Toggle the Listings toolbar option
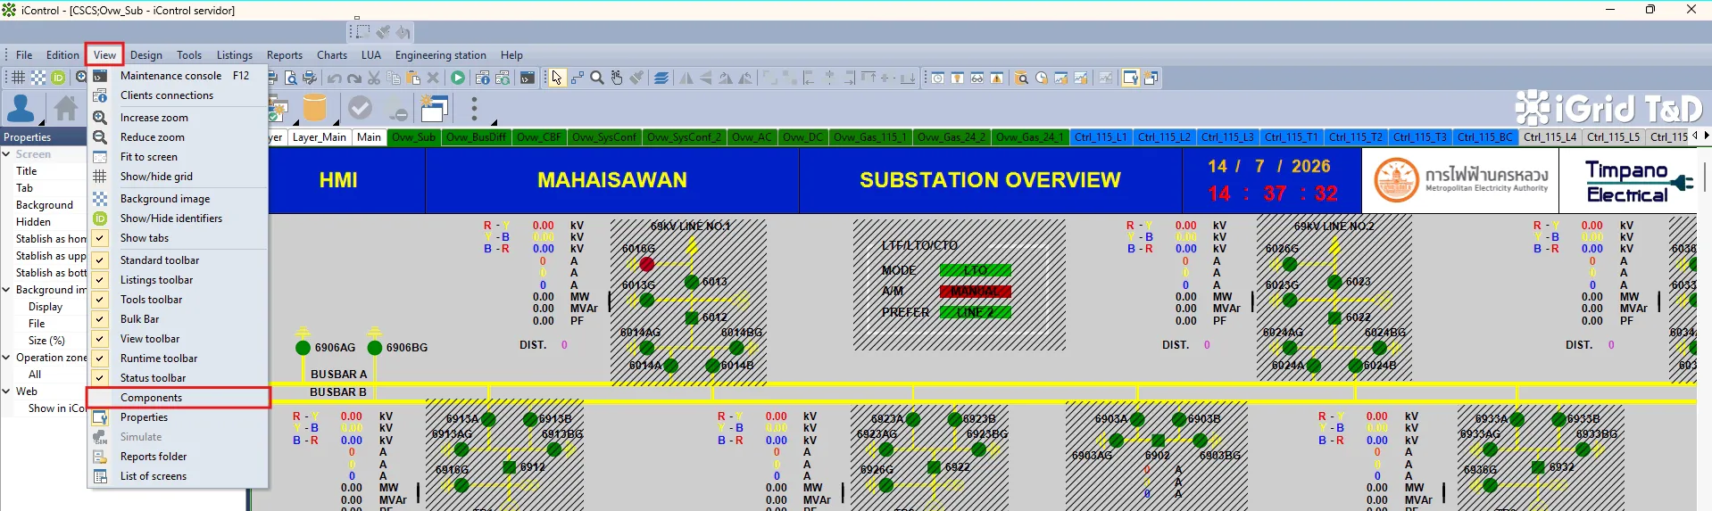This screenshot has height=511, width=1712. click(178, 280)
